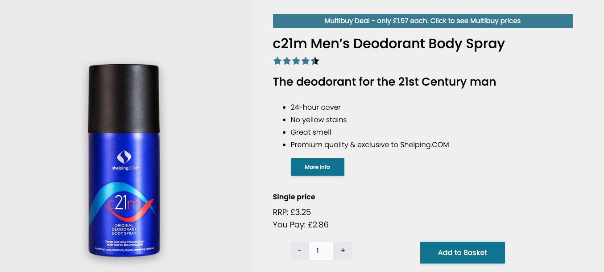The height and width of the screenshot is (272, 604).
Task: Click the third rating star
Action: pyautogui.click(x=296, y=61)
